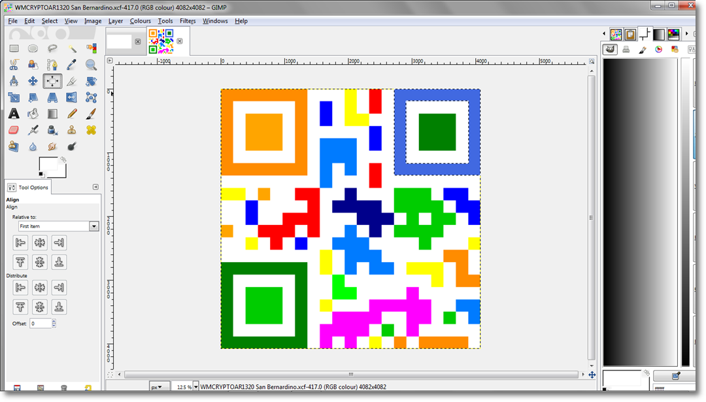Select the Eraser tool
The image size is (706, 402).
(14, 130)
